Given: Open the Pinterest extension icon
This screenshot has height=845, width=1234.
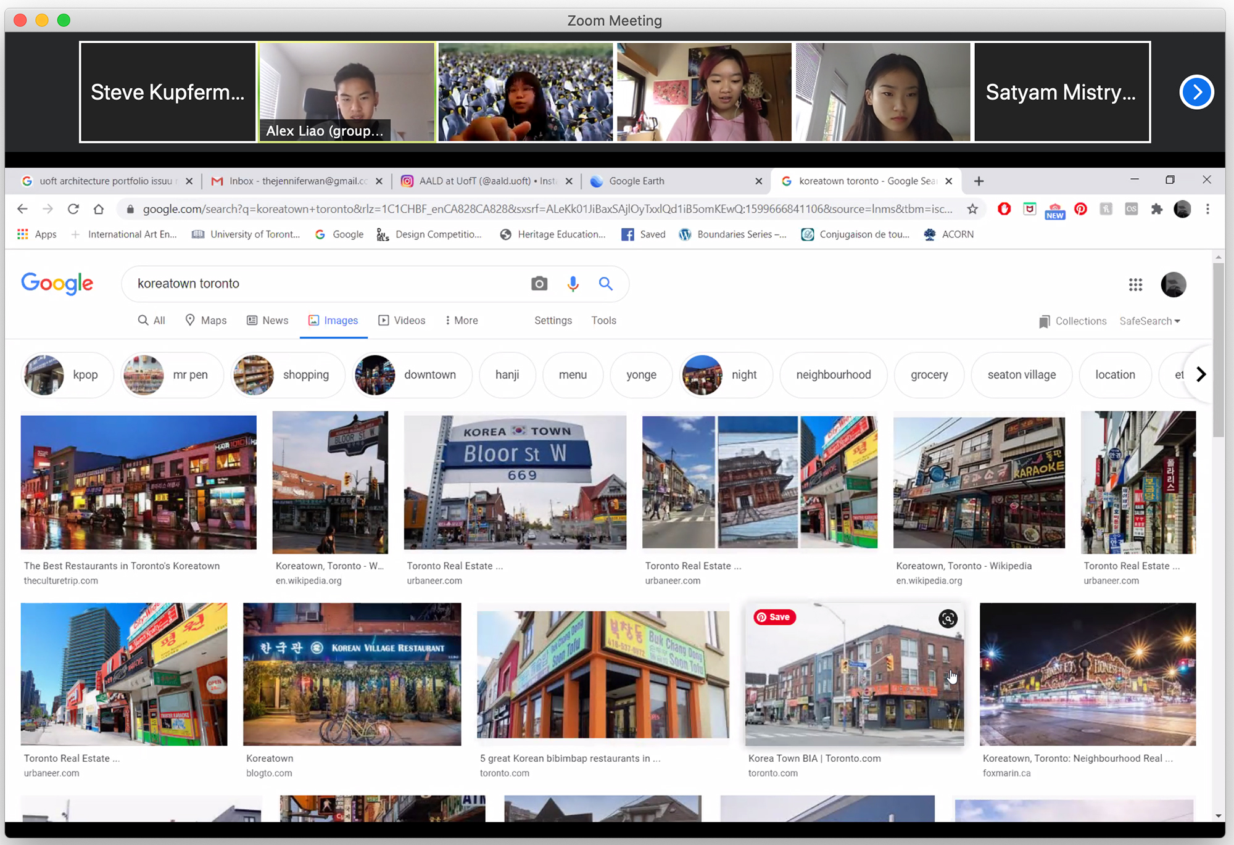Looking at the screenshot, I should click(1080, 209).
